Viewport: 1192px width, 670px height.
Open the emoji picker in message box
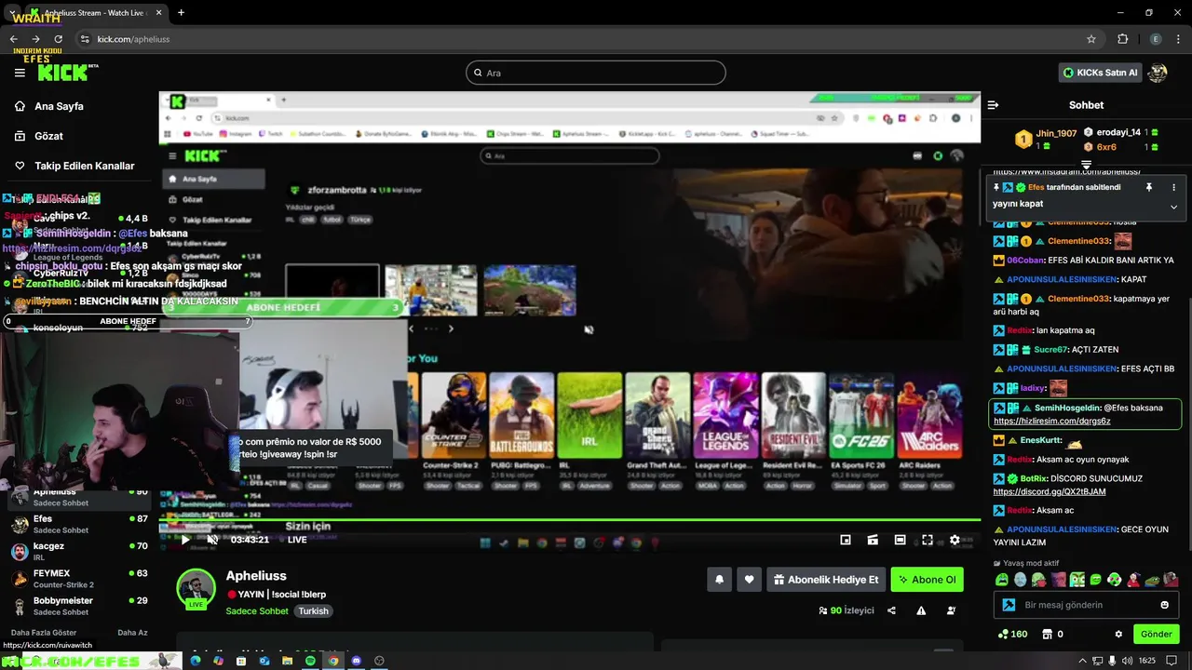click(x=1164, y=605)
